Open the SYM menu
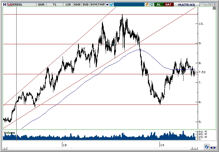This screenshot has width=219, height=152. 93,5
